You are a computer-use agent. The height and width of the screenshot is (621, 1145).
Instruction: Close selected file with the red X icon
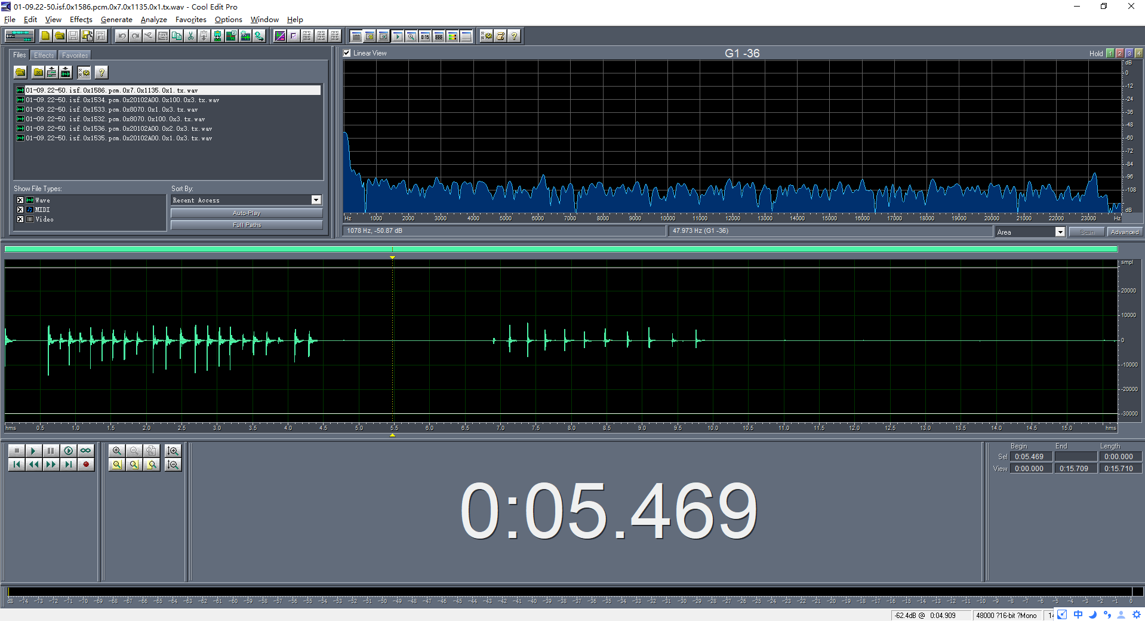38,72
